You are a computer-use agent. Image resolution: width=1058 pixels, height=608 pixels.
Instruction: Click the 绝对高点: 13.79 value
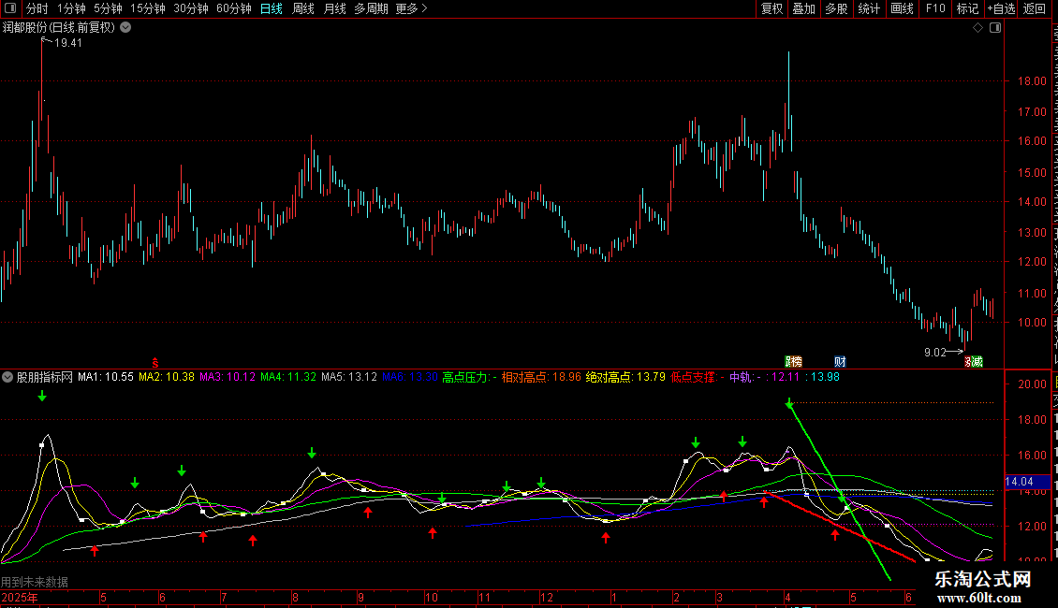point(625,377)
